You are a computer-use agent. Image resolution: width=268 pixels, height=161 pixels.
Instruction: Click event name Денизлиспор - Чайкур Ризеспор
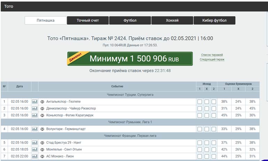pyautogui.click(x=71, y=108)
